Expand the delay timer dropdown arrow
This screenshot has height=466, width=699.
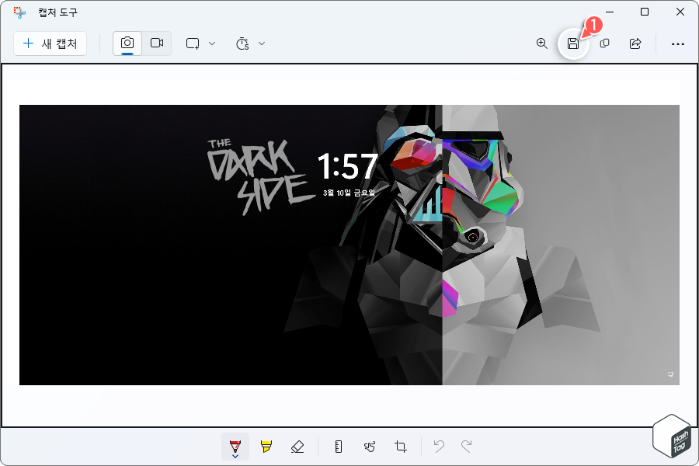(262, 43)
